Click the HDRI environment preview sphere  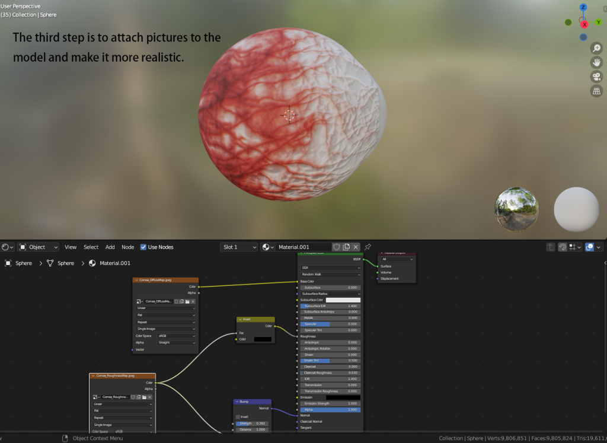point(516,209)
